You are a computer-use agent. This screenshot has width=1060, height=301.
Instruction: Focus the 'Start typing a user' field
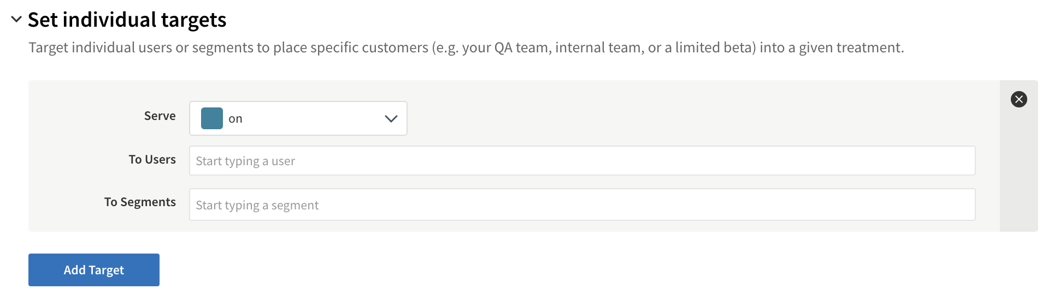point(582,161)
